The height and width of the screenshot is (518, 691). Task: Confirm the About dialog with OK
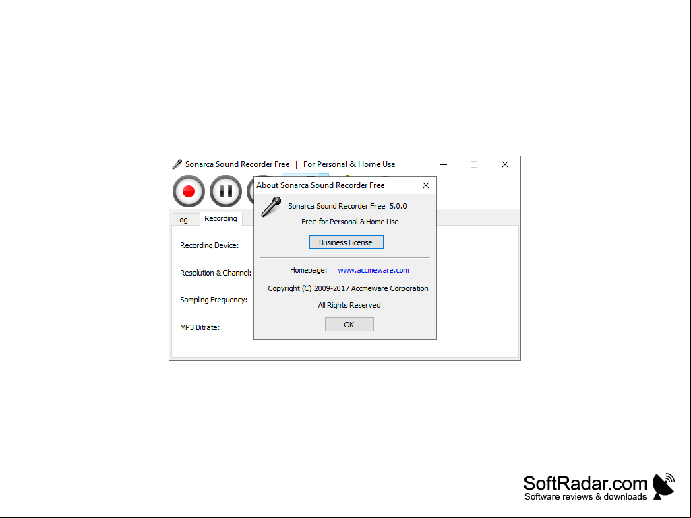(349, 325)
